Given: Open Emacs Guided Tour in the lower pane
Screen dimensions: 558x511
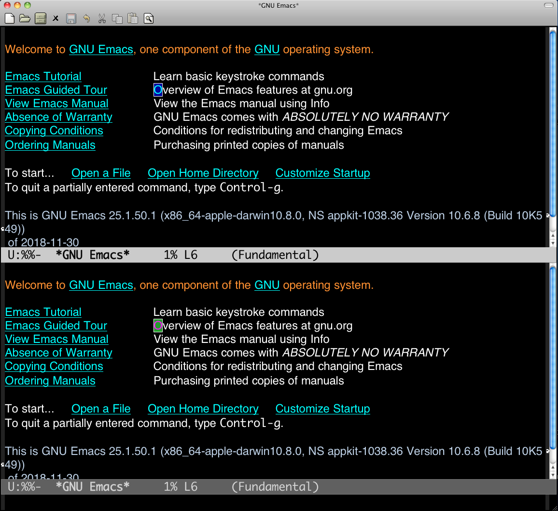Looking at the screenshot, I should tap(56, 326).
